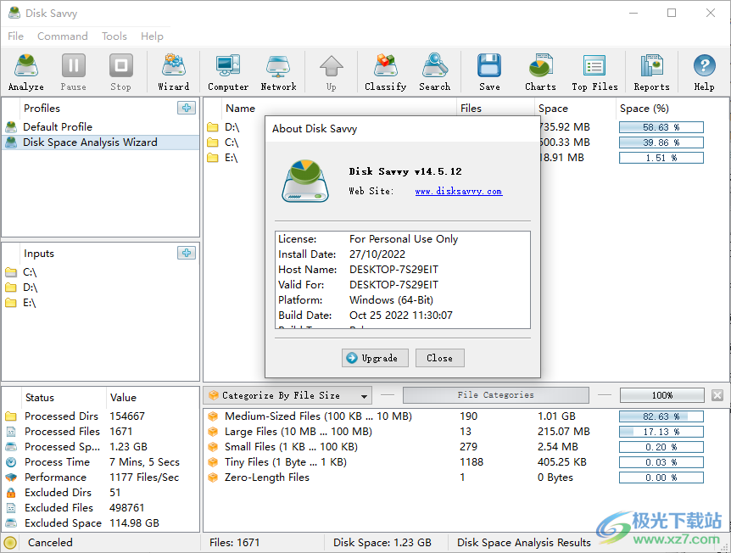Open the Top Files tool

(594, 72)
